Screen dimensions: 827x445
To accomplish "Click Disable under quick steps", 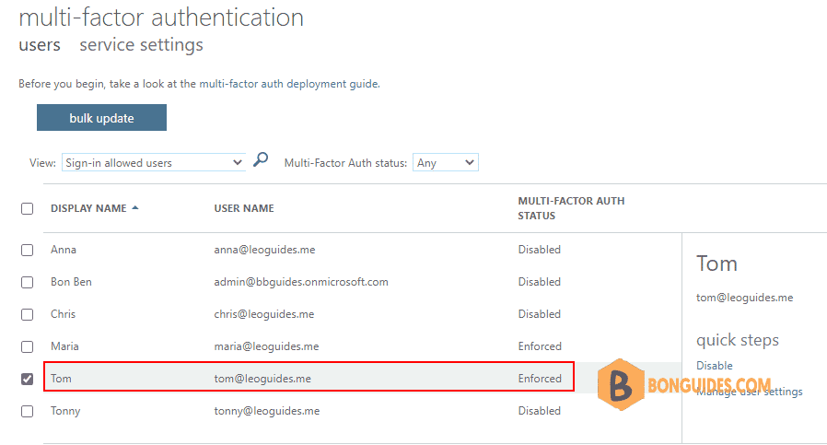I will tap(714, 365).
